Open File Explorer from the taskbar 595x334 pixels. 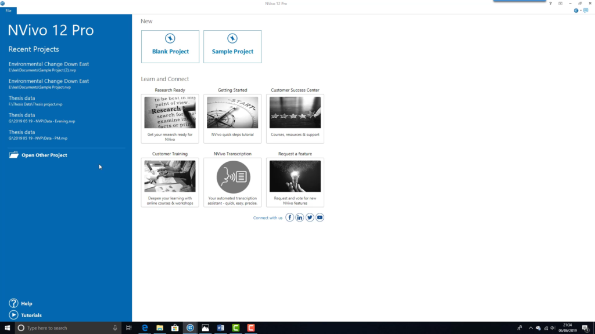point(160,328)
